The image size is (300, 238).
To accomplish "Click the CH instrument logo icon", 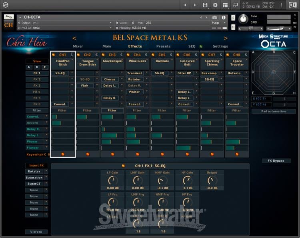I will coord(9,25).
